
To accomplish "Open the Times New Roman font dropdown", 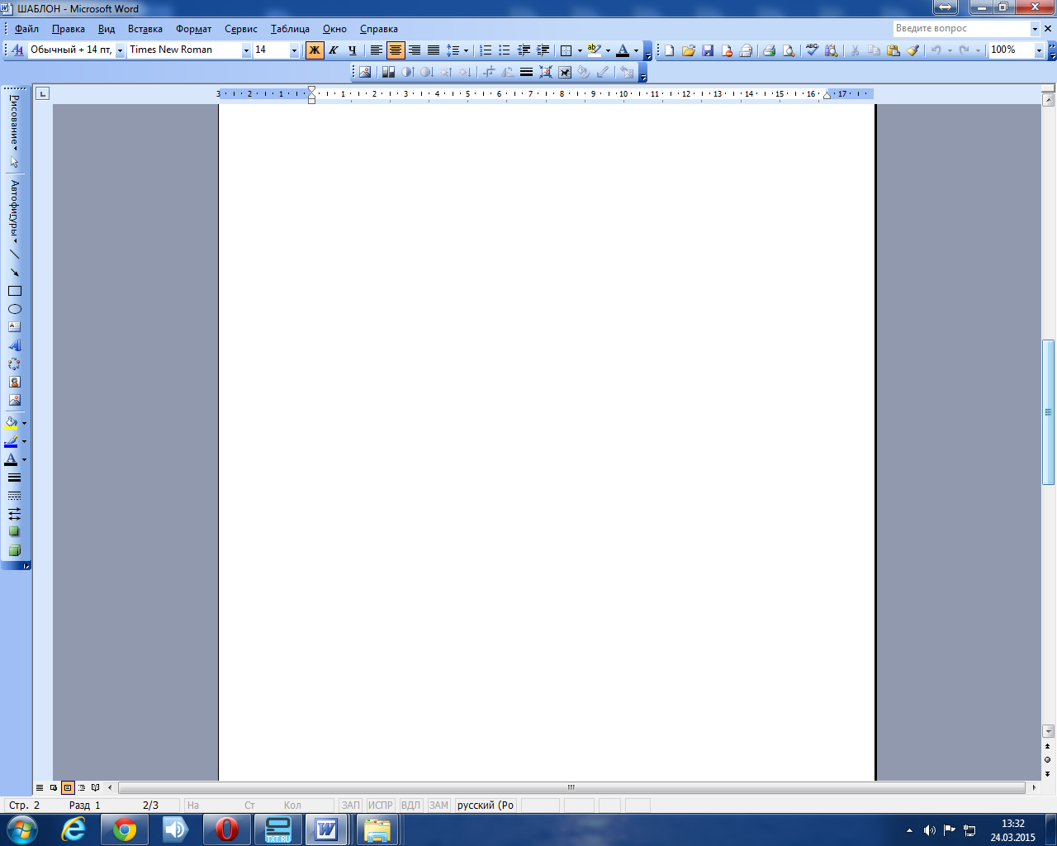I will pos(246,50).
